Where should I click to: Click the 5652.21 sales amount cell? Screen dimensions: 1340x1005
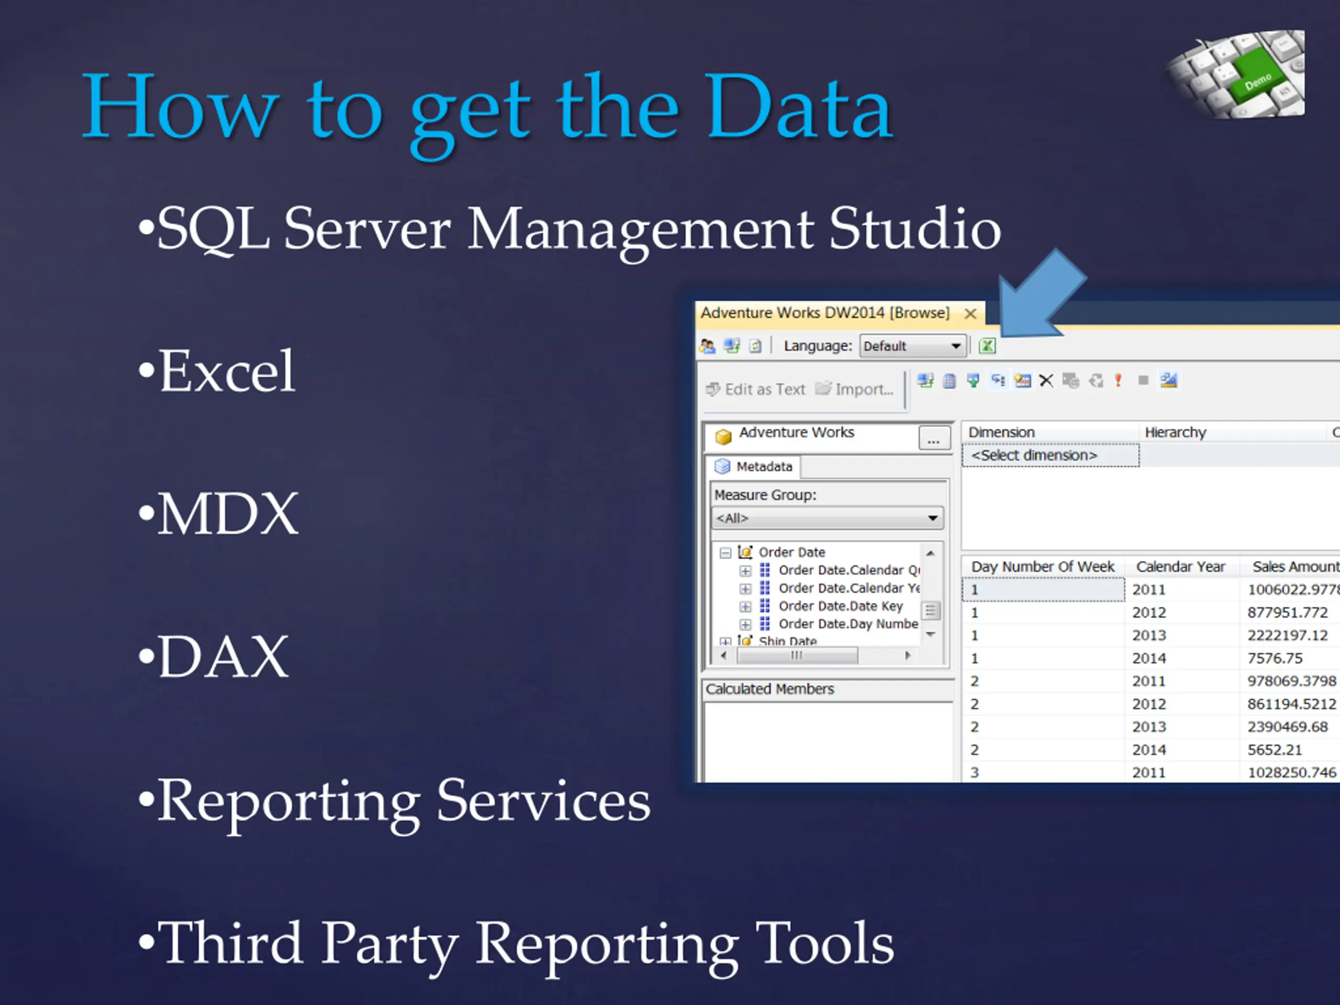(x=1290, y=750)
